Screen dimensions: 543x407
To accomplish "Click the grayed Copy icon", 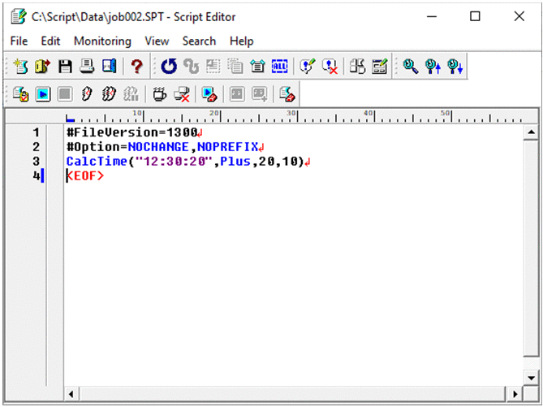I will (235, 66).
